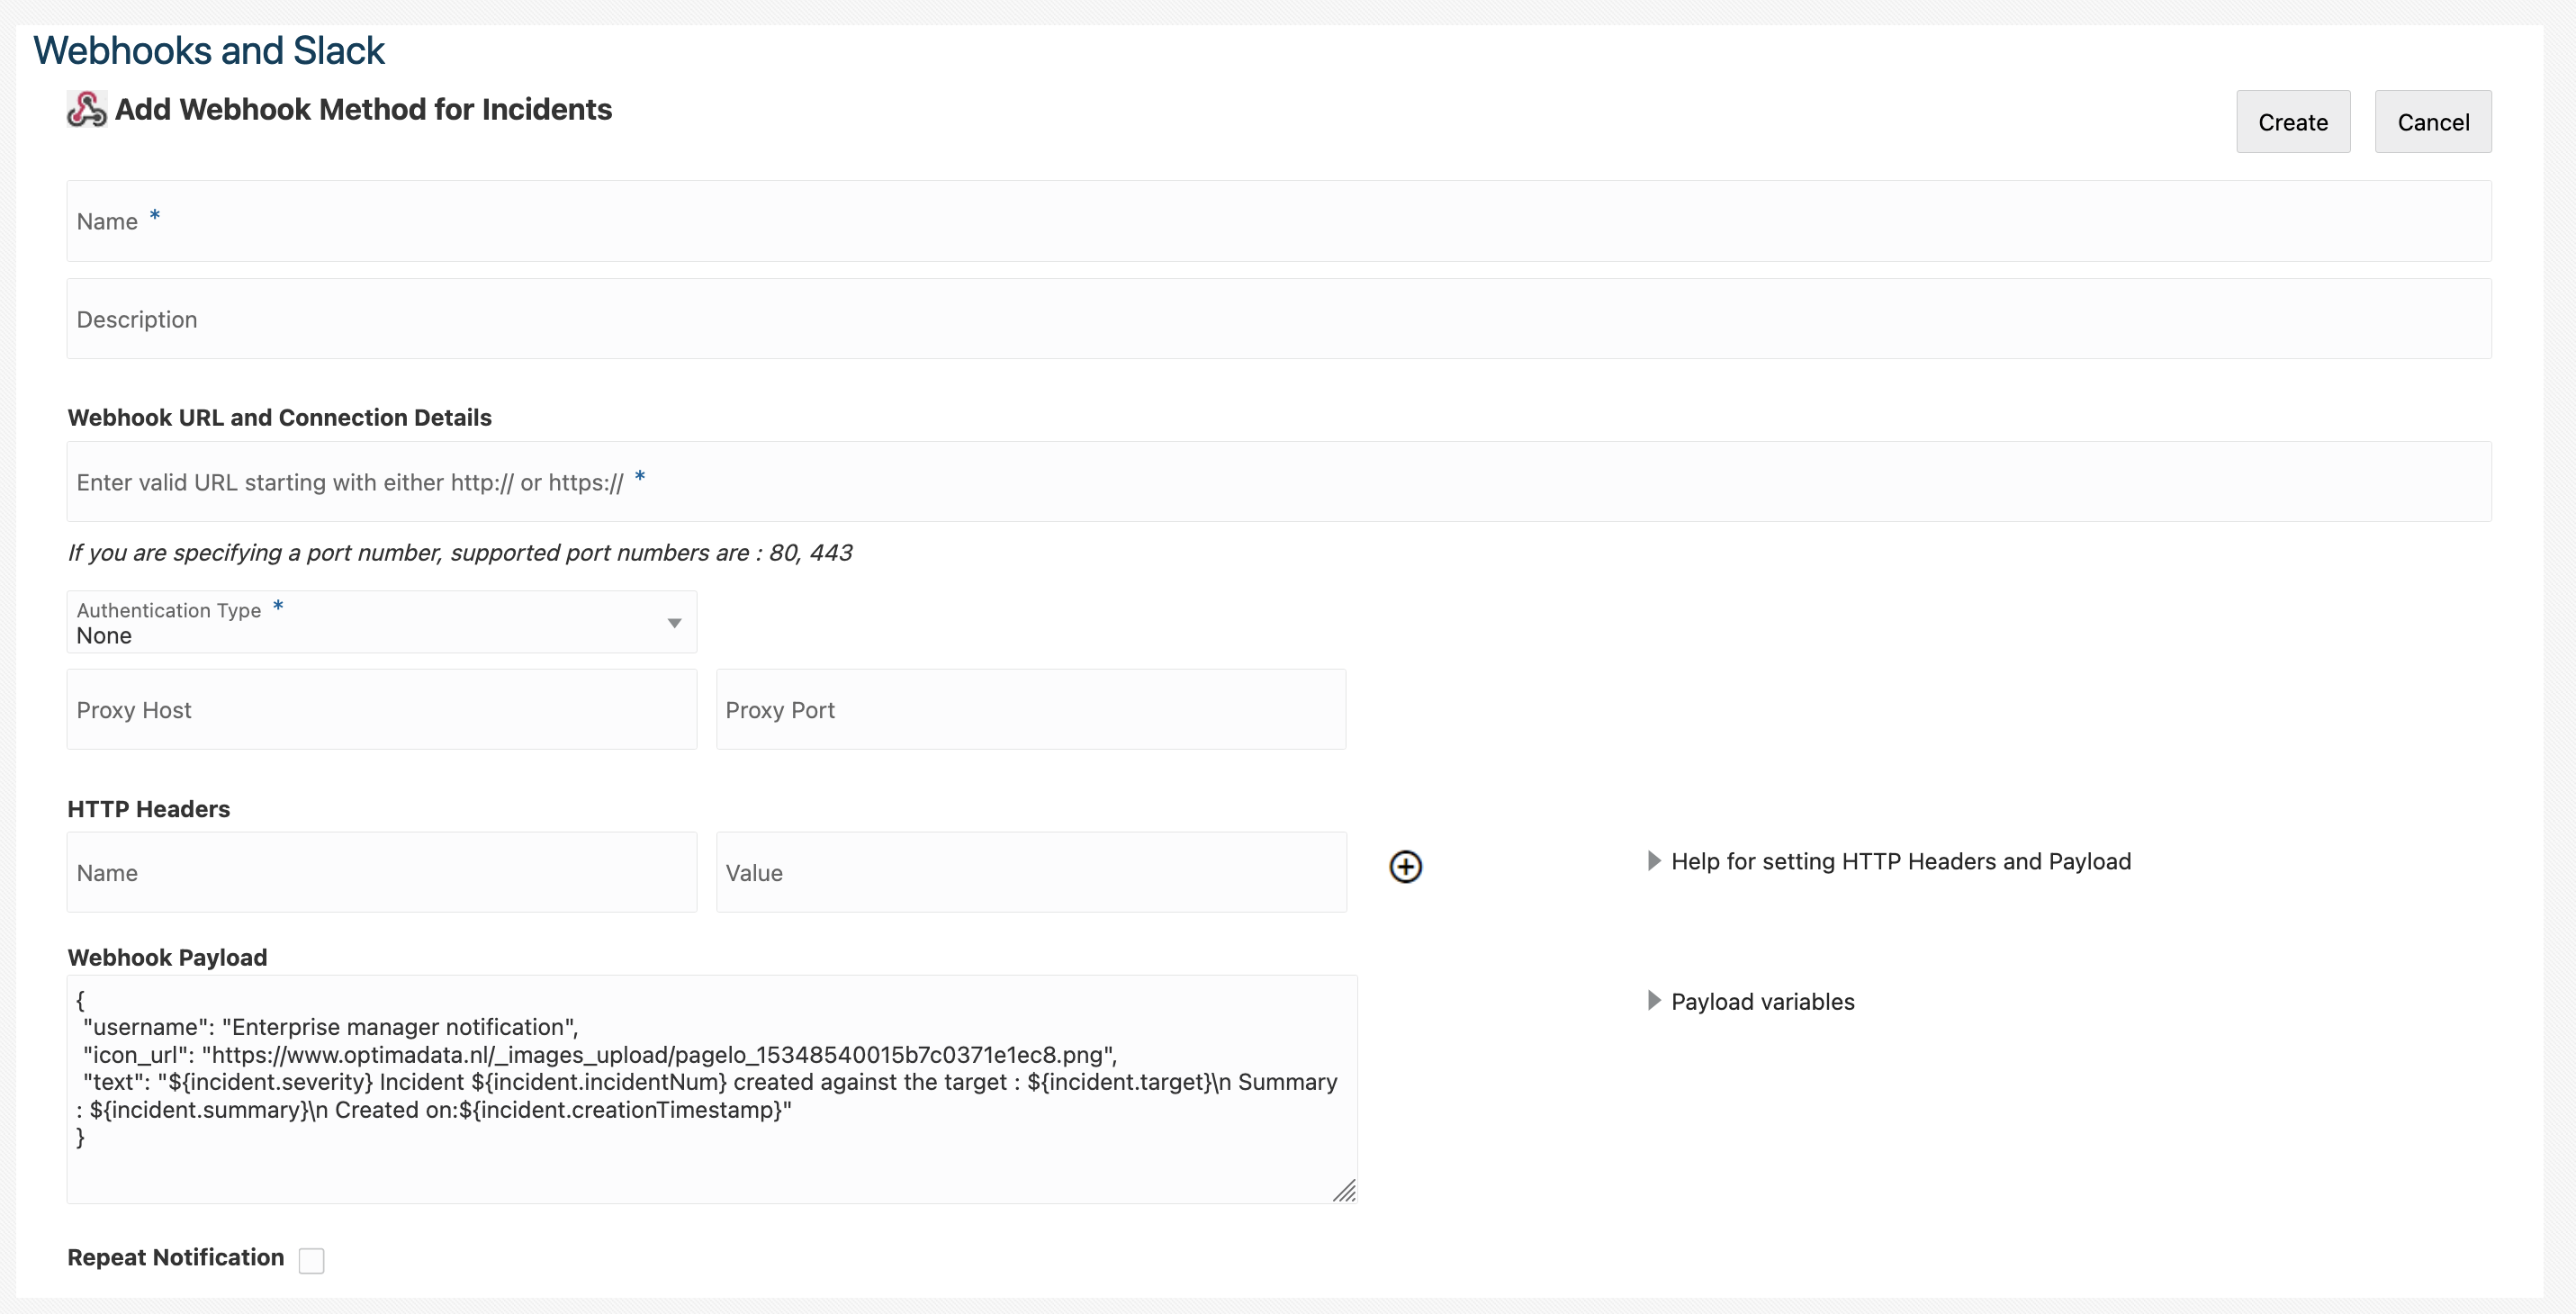Click the Cancel button
2576x1314 pixels.
pyautogui.click(x=2432, y=122)
